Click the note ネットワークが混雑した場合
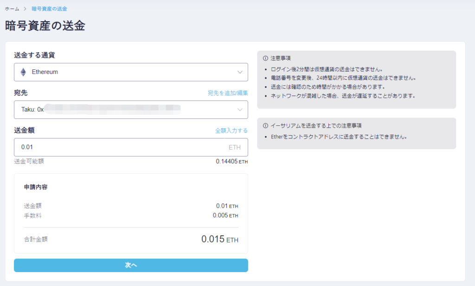Screen dimensions: 475x286 point(343,96)
